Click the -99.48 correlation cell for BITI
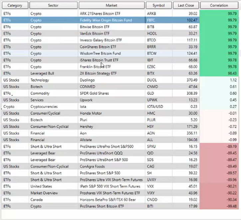The width and height of the screenshot is (241, 220). point(220,206)
